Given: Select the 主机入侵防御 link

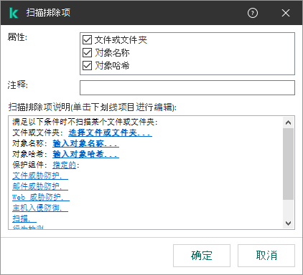Looking at the screenshot, I should 40,208.
